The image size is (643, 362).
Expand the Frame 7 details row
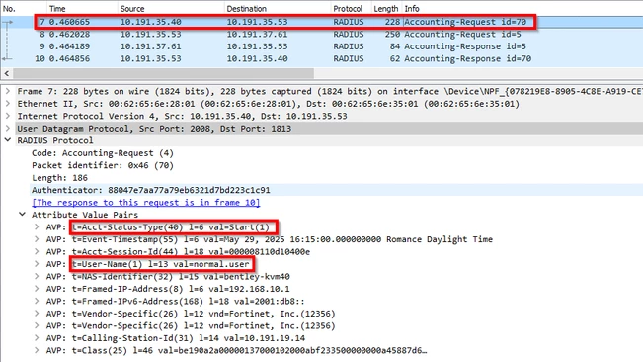7,91
